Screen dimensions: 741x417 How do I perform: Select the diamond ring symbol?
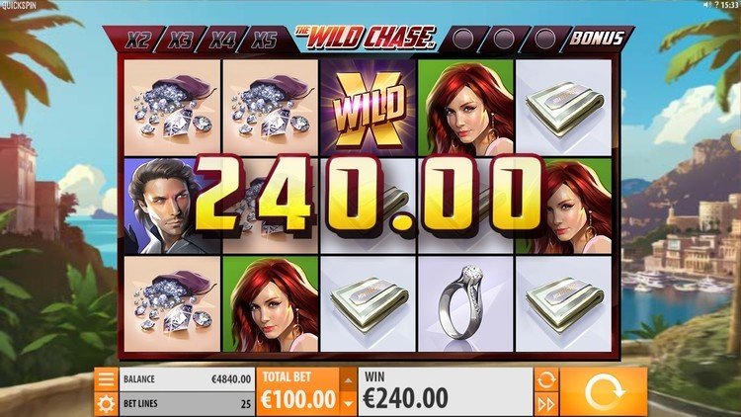[x=465, y=303]
